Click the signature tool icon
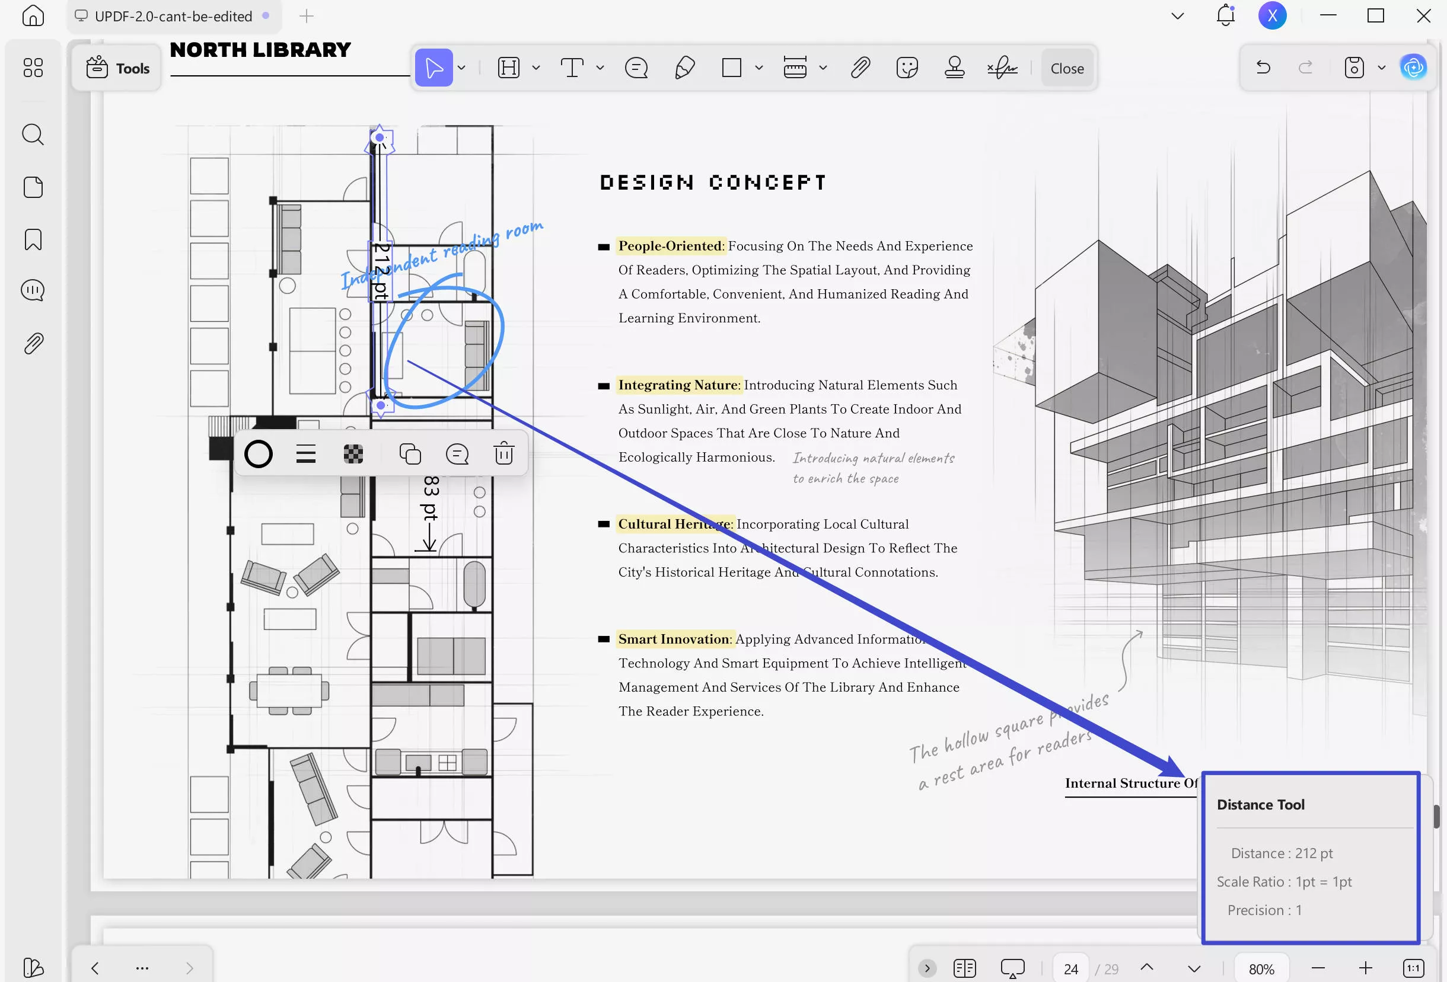1447x982 pixels. pyautogui.click(x=1002, y=67)
